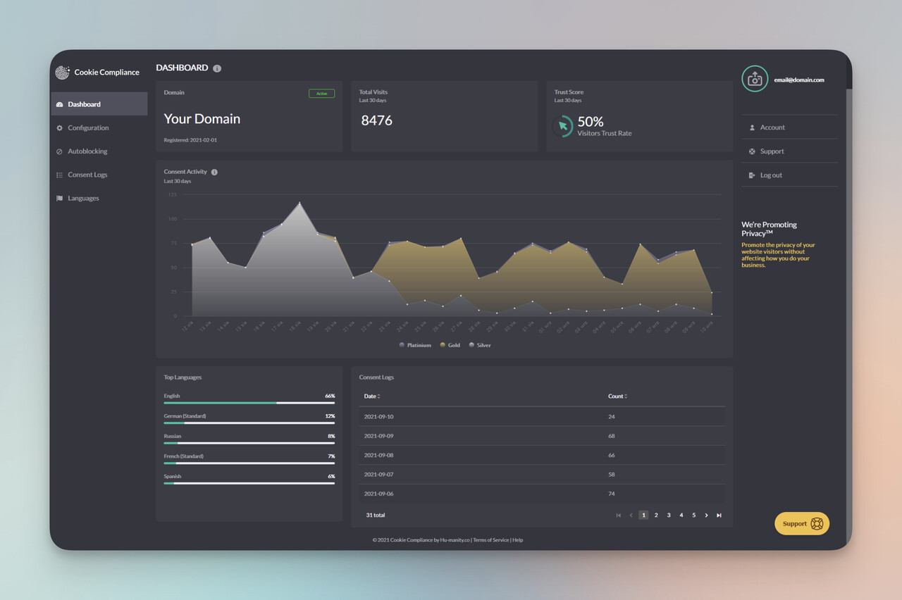Open the Consent Logs menu item
Screen dimensions: 902x600
pos(99,175)
